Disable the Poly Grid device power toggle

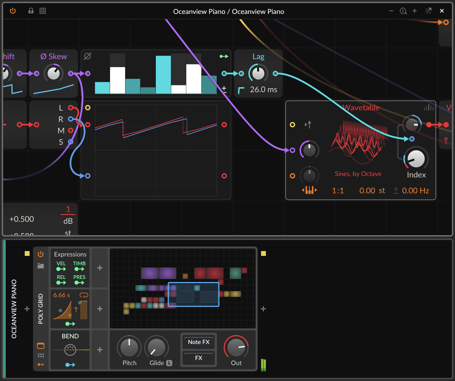(41, 254)
